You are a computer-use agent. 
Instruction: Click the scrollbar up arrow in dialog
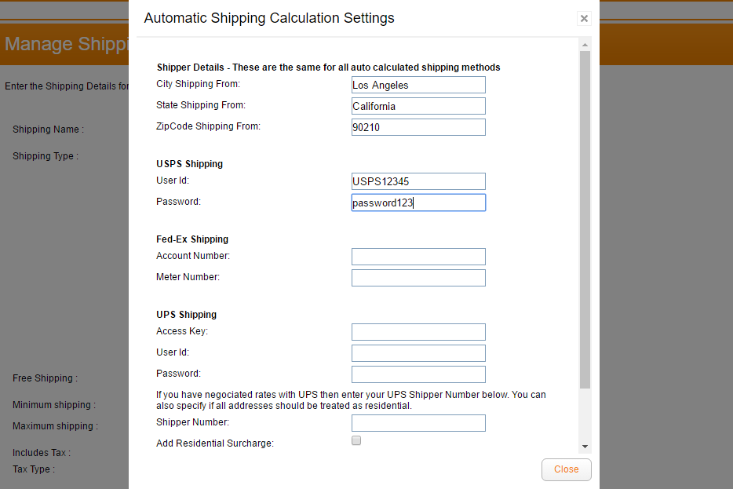tap(585, 45)
